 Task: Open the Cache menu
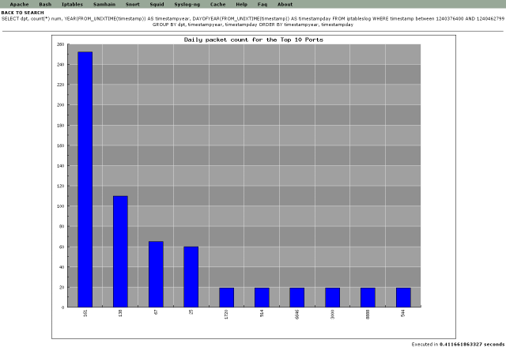point(217,4)
